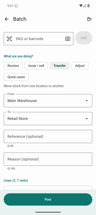This screenshot has height=215, width=96.
Task: Focus the Reference (optional) field
Action: pos(48,137)
